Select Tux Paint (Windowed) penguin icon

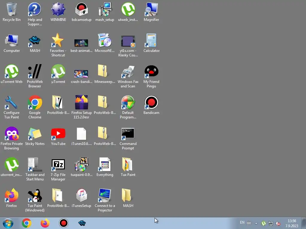pyautogui.click(x=35, y=195)
